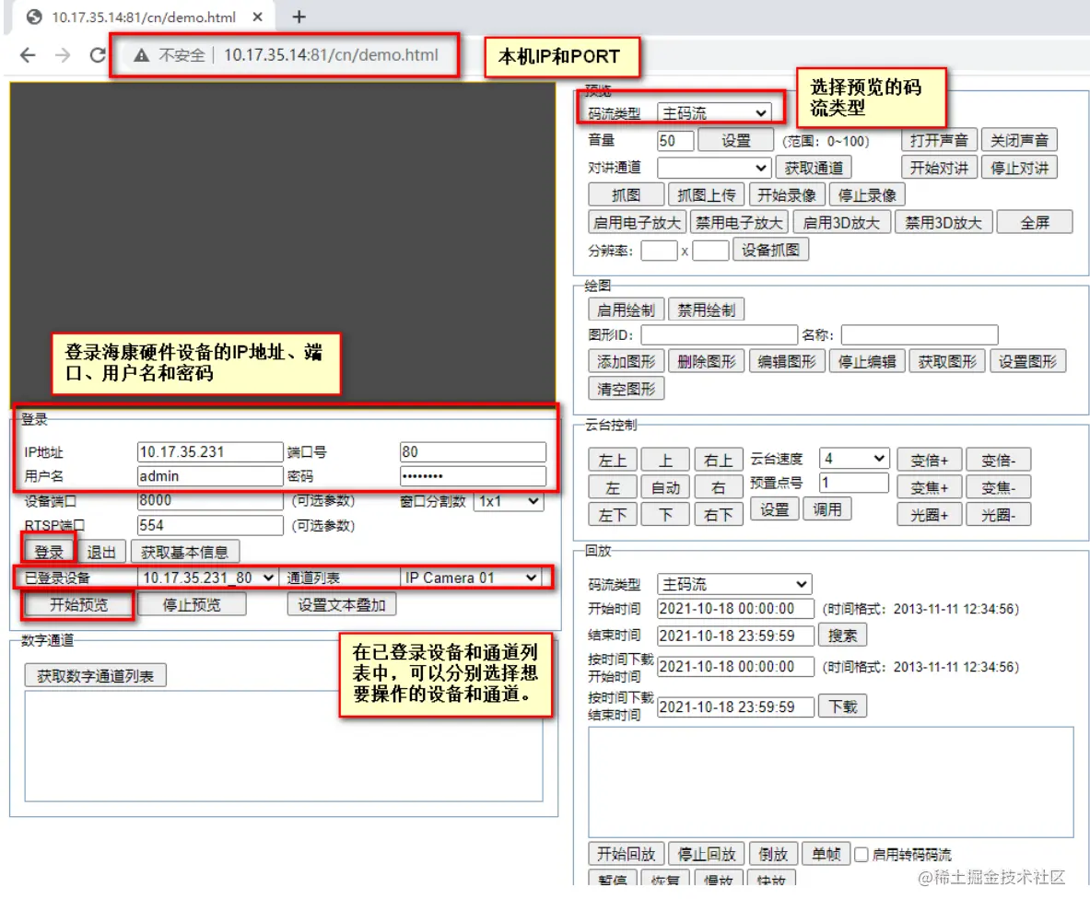Click preset 调用 button
Screen dimensions: 1090x911
(826, 509)
